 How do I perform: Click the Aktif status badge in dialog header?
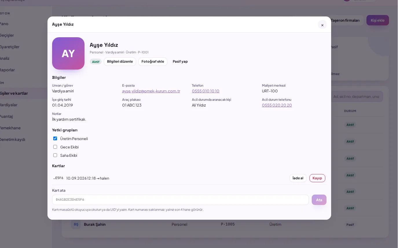point(96,62)
